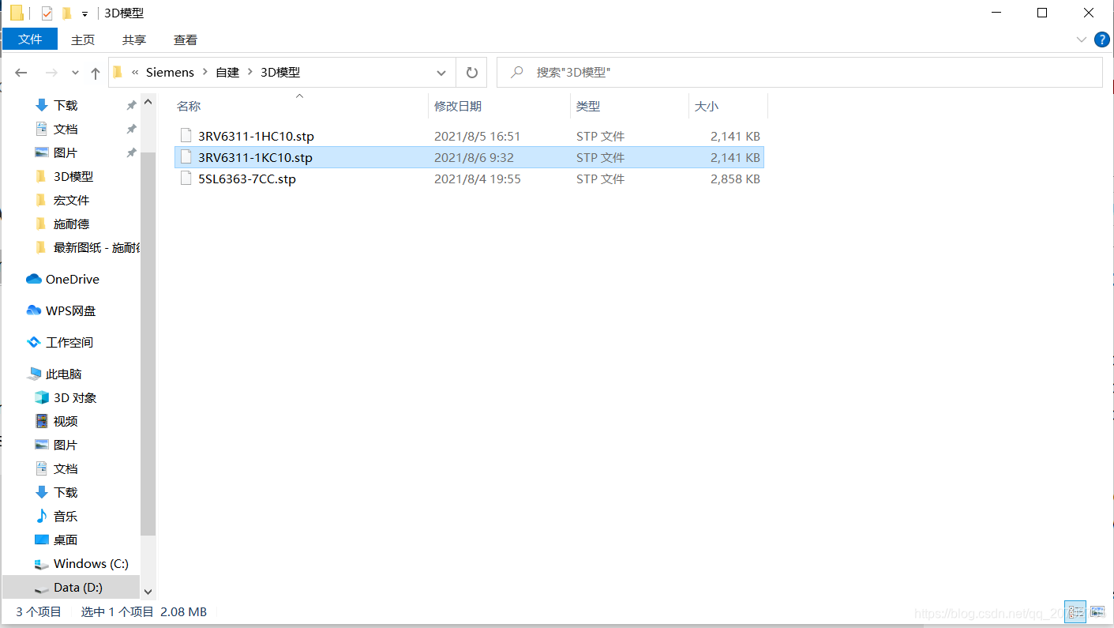Go up one folder level
The height and width of the screenshot is (628, 1114).
[96, 73]
